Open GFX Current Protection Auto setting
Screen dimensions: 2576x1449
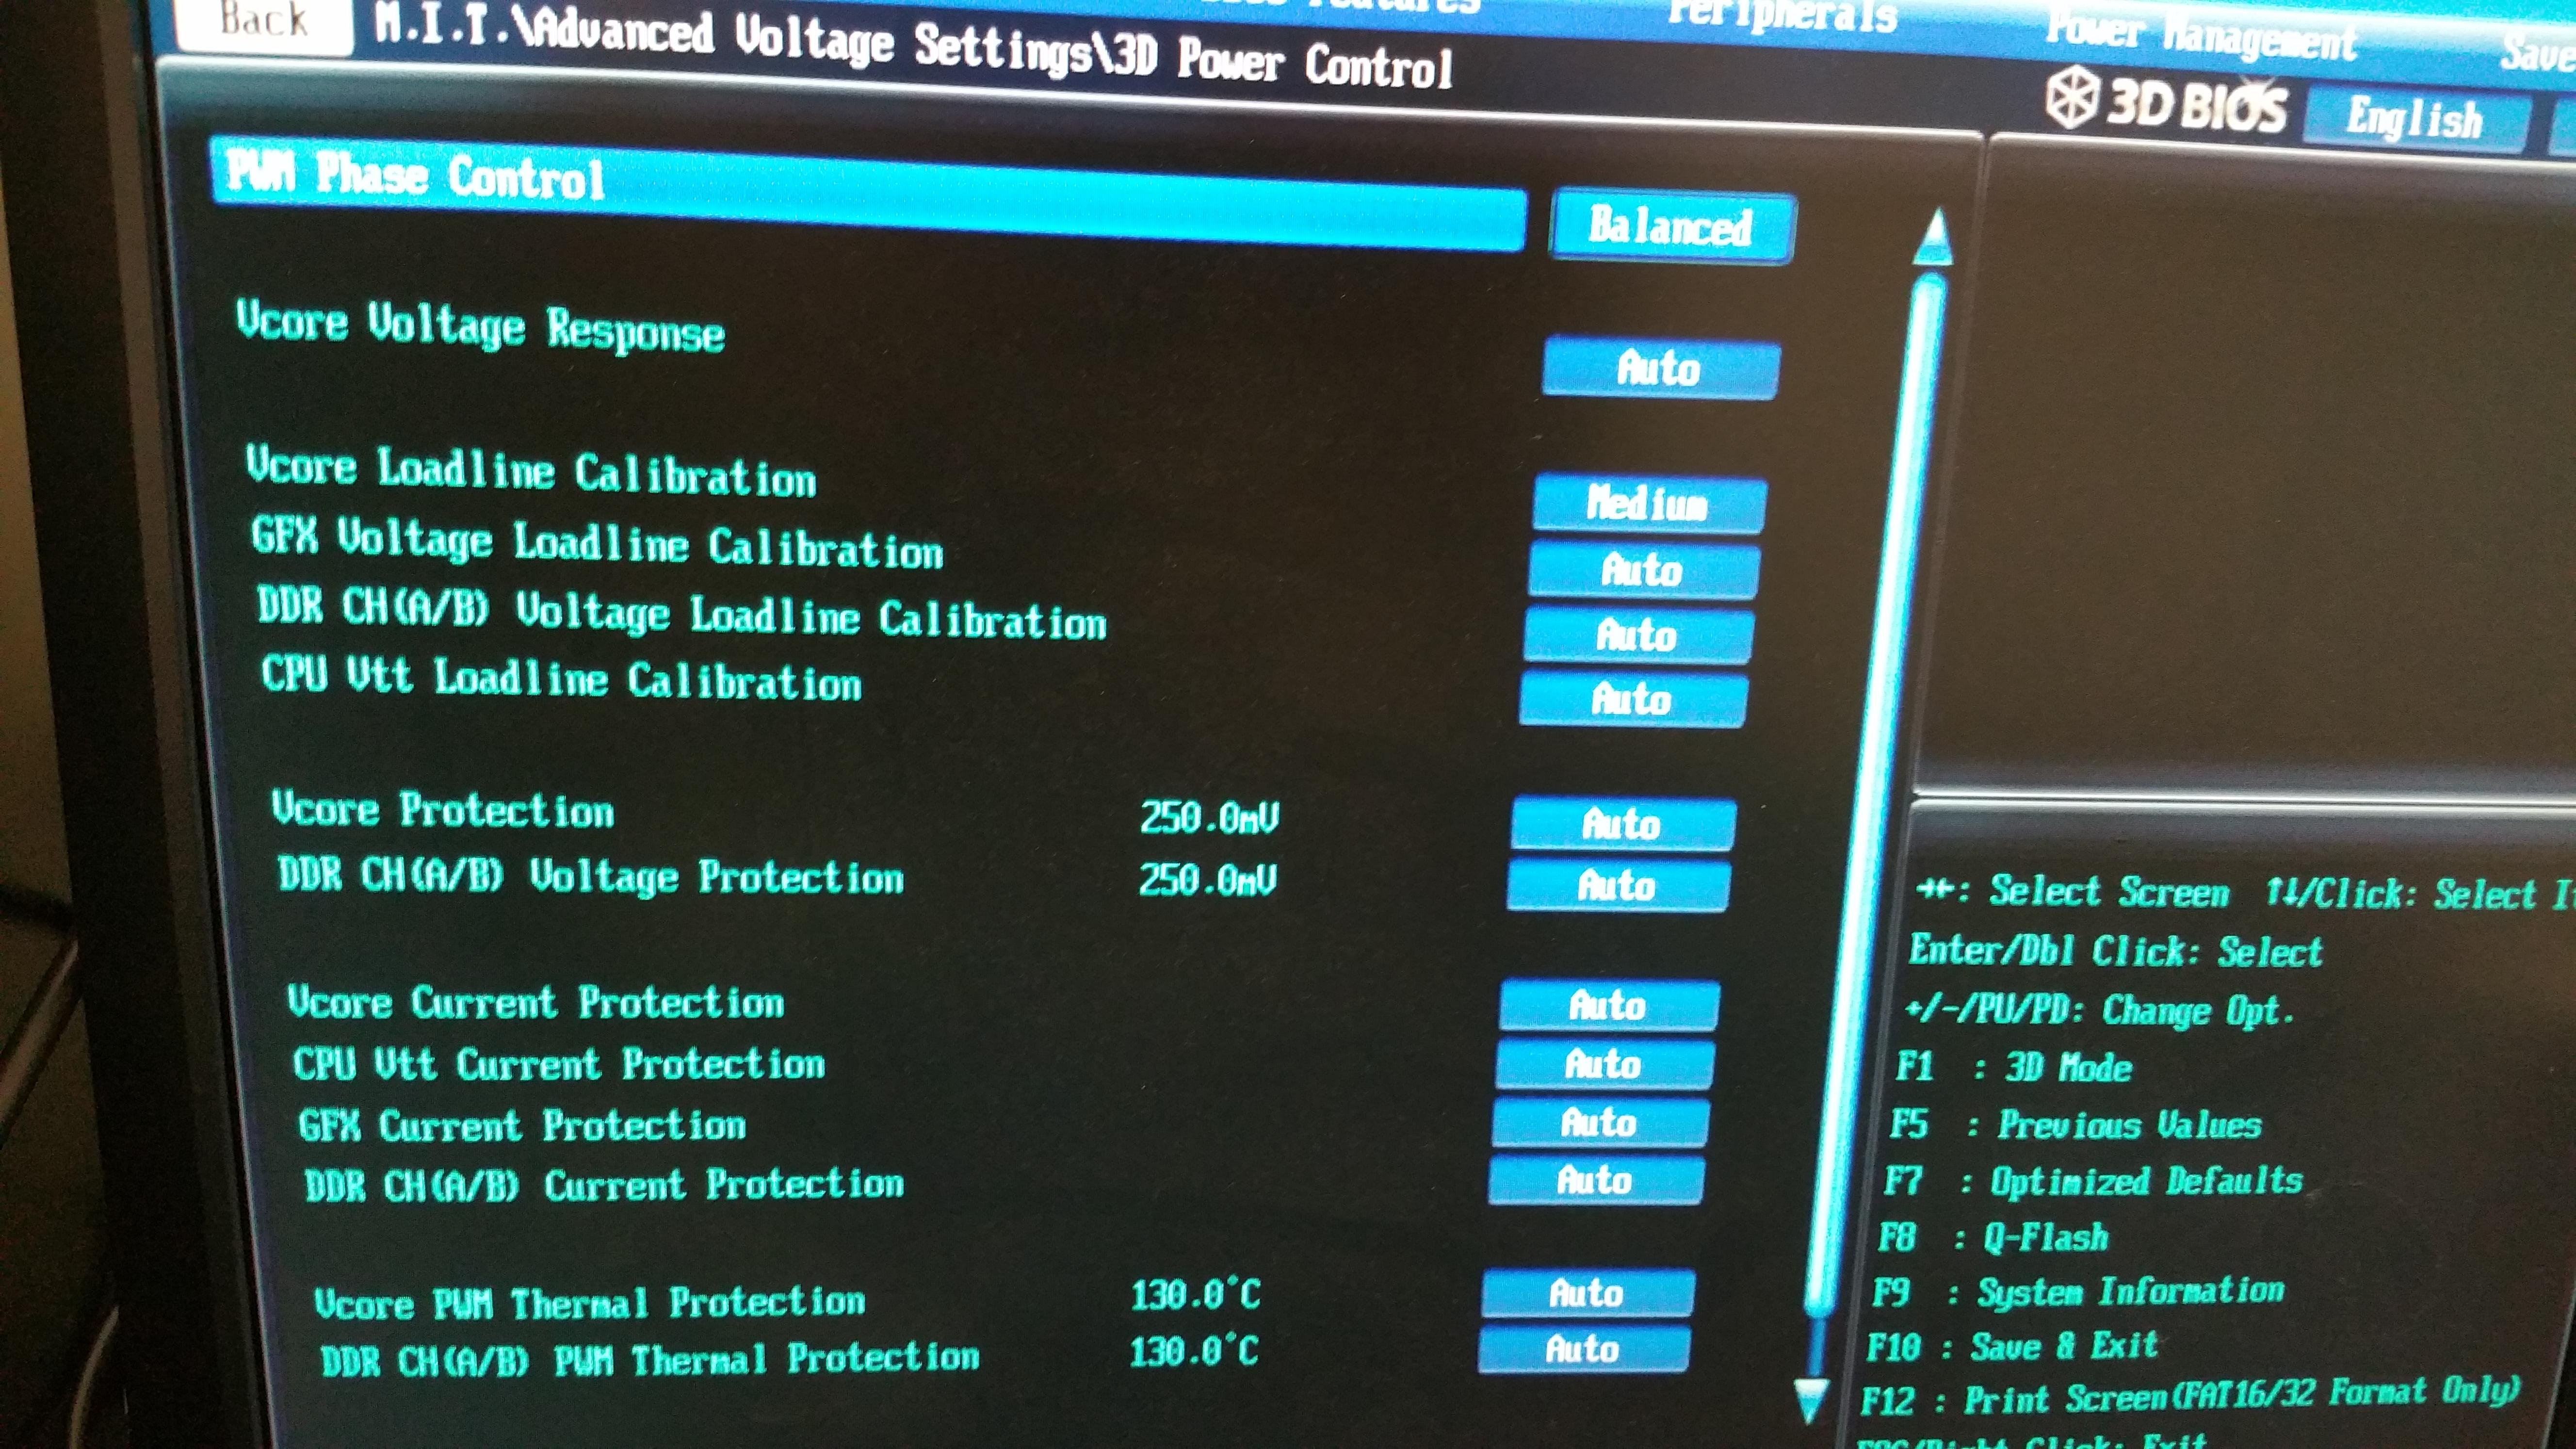[1599, 1123]
